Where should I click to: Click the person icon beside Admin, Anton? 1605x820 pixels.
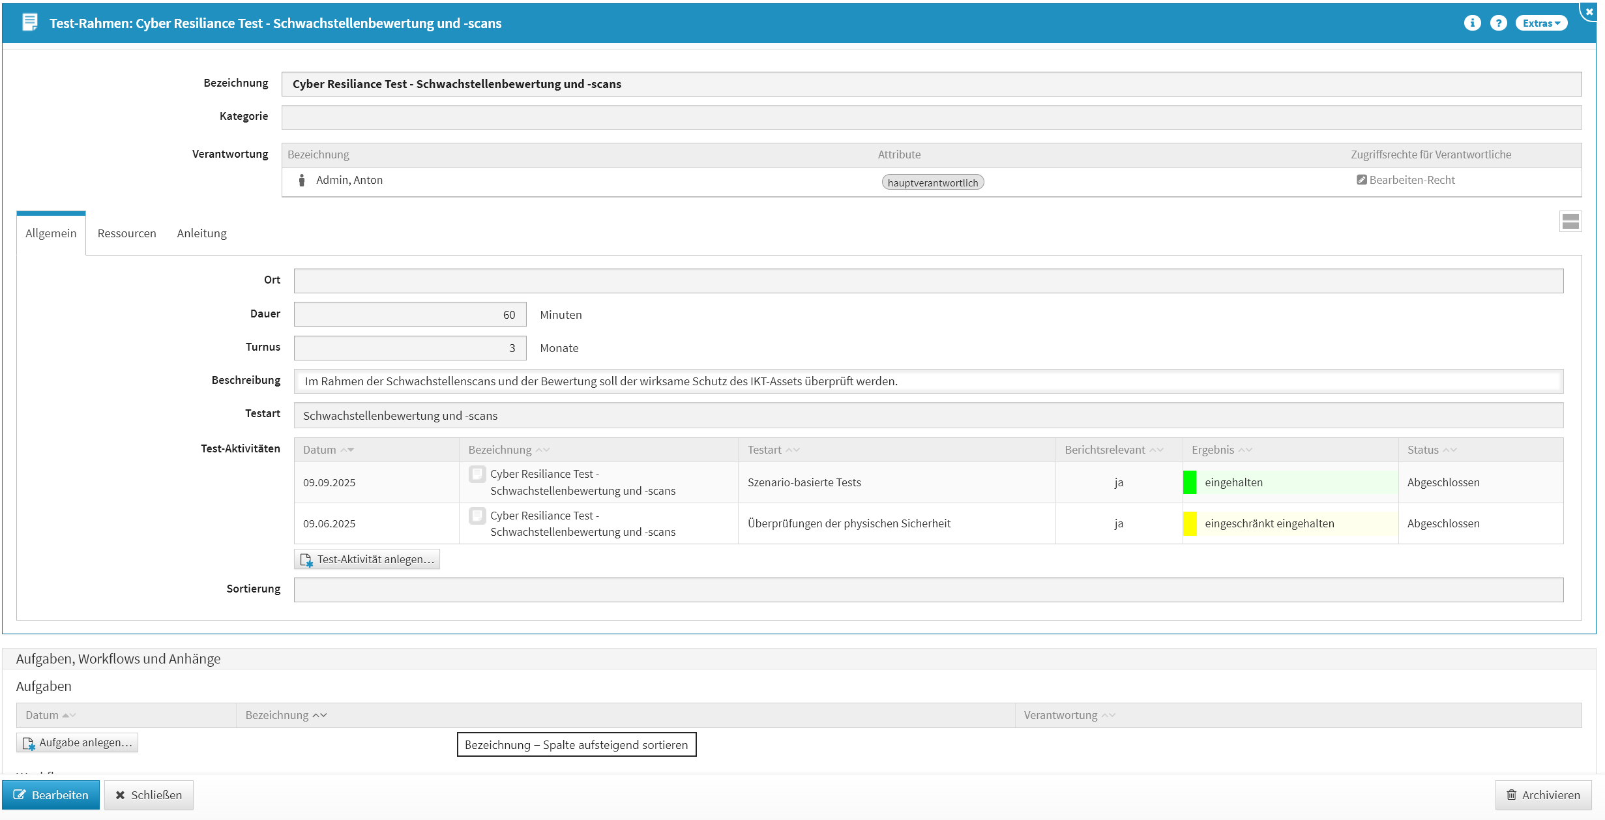(301, 180)
